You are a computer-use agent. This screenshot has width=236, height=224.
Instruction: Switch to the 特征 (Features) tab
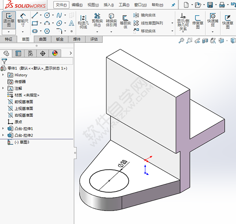(9, 40)
